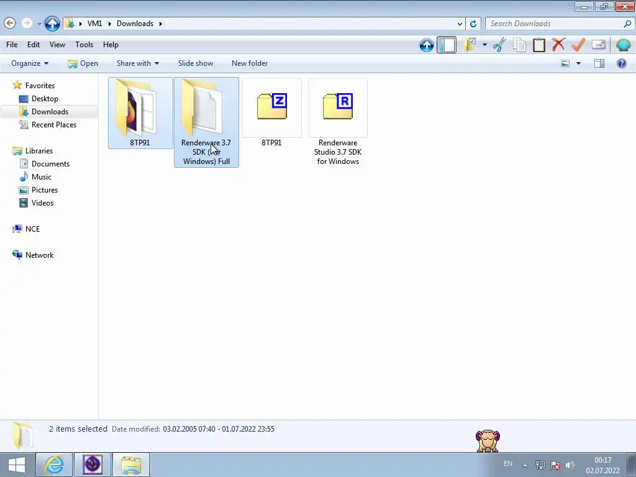This screenshot has height=477, width=636.
Task: Select Downloads in navigation pane
Action: (50, 112)
